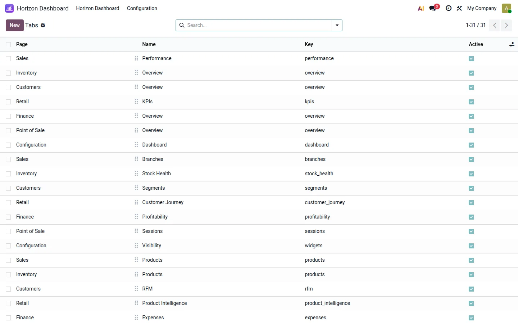Grab the drag handle for Visibility row
The image size is (518, 324).
pos(136,246)
